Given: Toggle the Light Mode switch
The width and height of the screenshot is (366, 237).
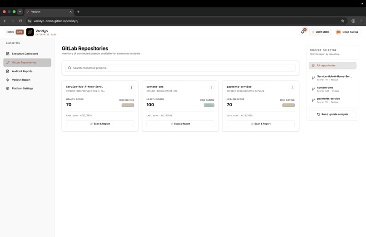Looking at the screenshot, I should point(320,32).
